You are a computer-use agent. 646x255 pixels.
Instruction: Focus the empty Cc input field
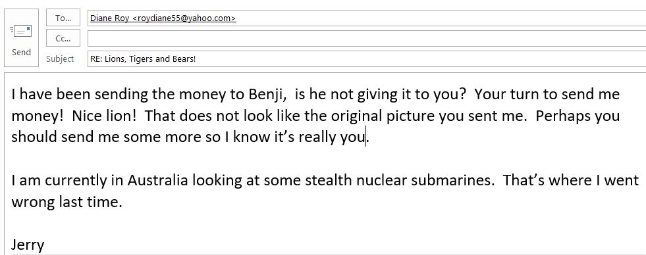[x=367, y=38]
